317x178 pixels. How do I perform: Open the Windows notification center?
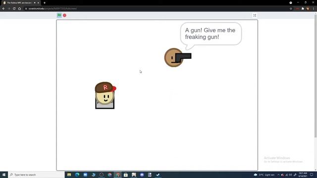[x=312, y=175]
